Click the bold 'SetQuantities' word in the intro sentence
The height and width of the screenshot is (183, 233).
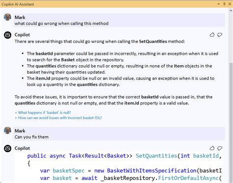tap(153, 41)
